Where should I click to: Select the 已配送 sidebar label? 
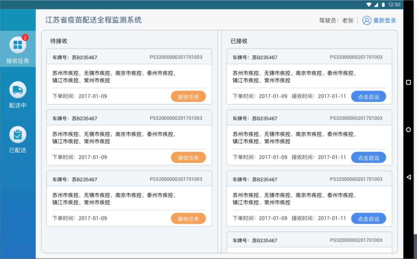pyautogui.click(x=18, y=150)
